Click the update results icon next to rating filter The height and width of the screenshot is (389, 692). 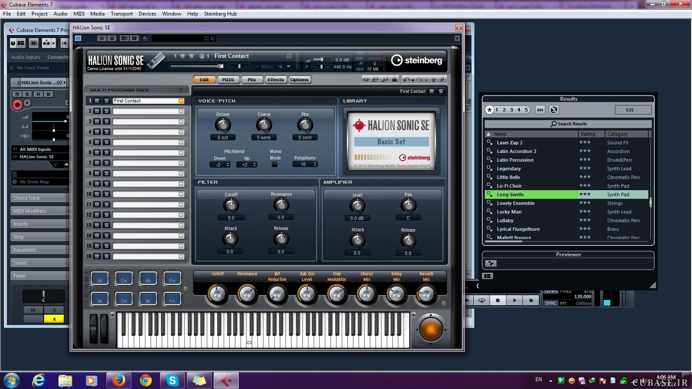[554, 110]
